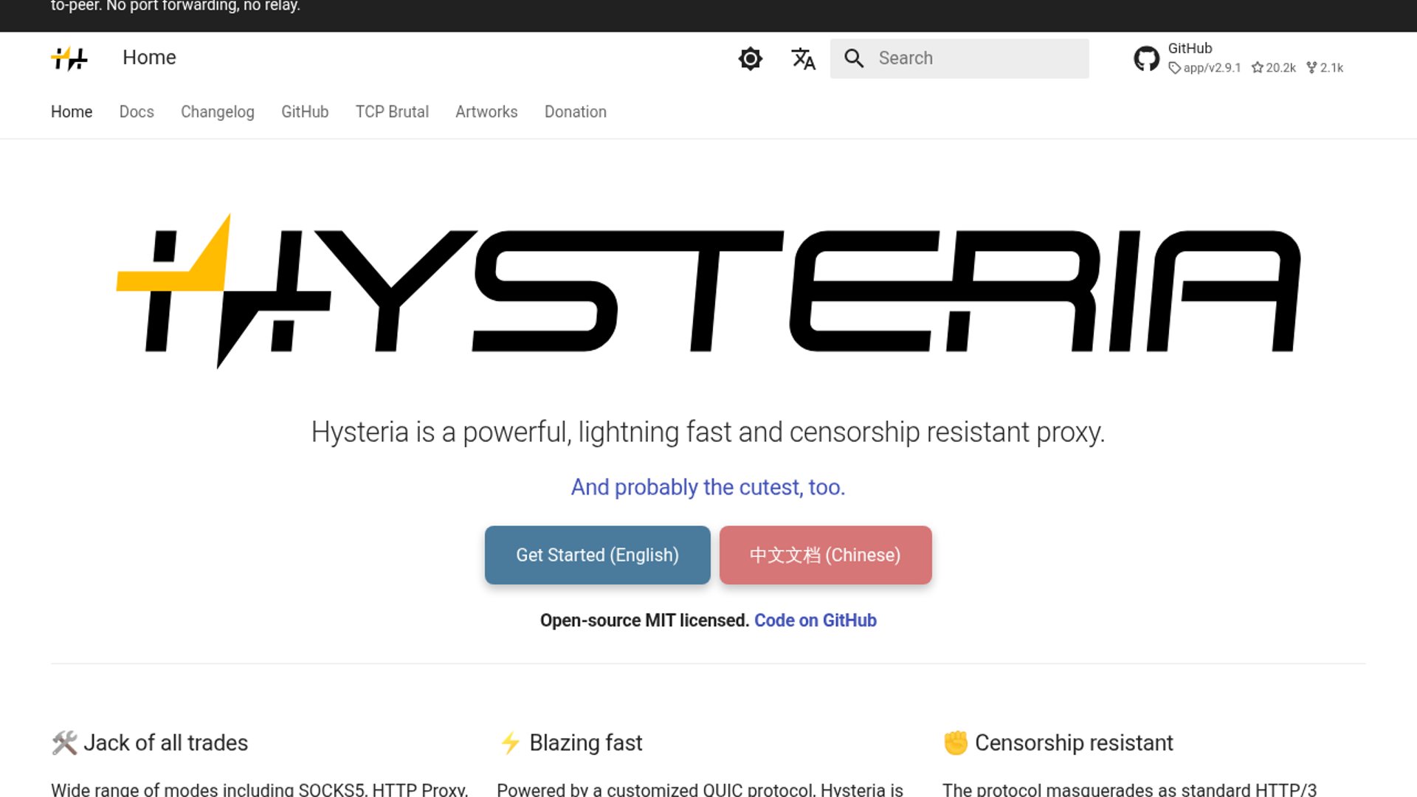Screen dimensions: 1417x797
Task: Focus the Search input field
Action: click(959, 58)
